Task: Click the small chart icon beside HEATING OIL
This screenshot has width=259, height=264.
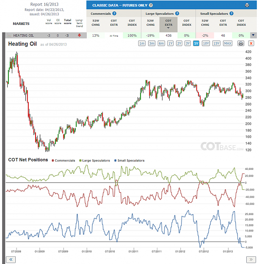Action: click(10, 35)
